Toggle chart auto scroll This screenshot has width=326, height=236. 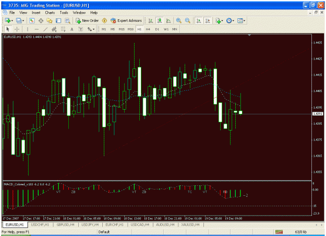(x=199, y=20)
